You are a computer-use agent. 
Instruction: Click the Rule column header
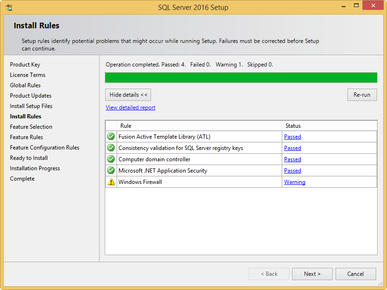pos(200,126)
